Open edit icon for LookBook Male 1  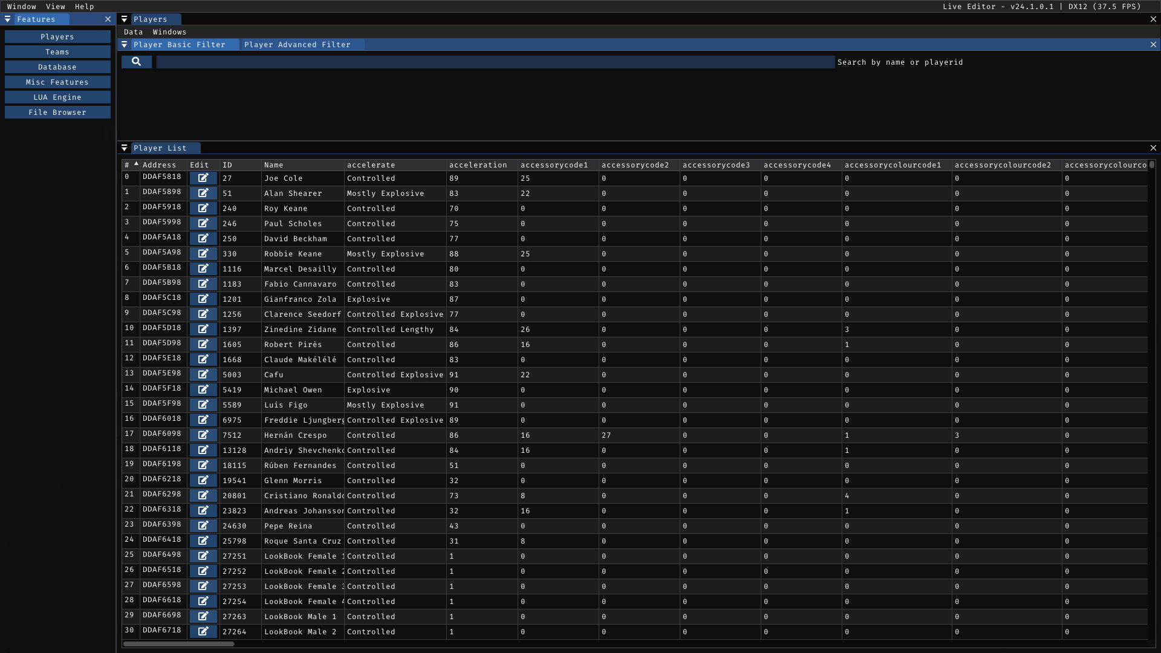(x=203, y=617)
